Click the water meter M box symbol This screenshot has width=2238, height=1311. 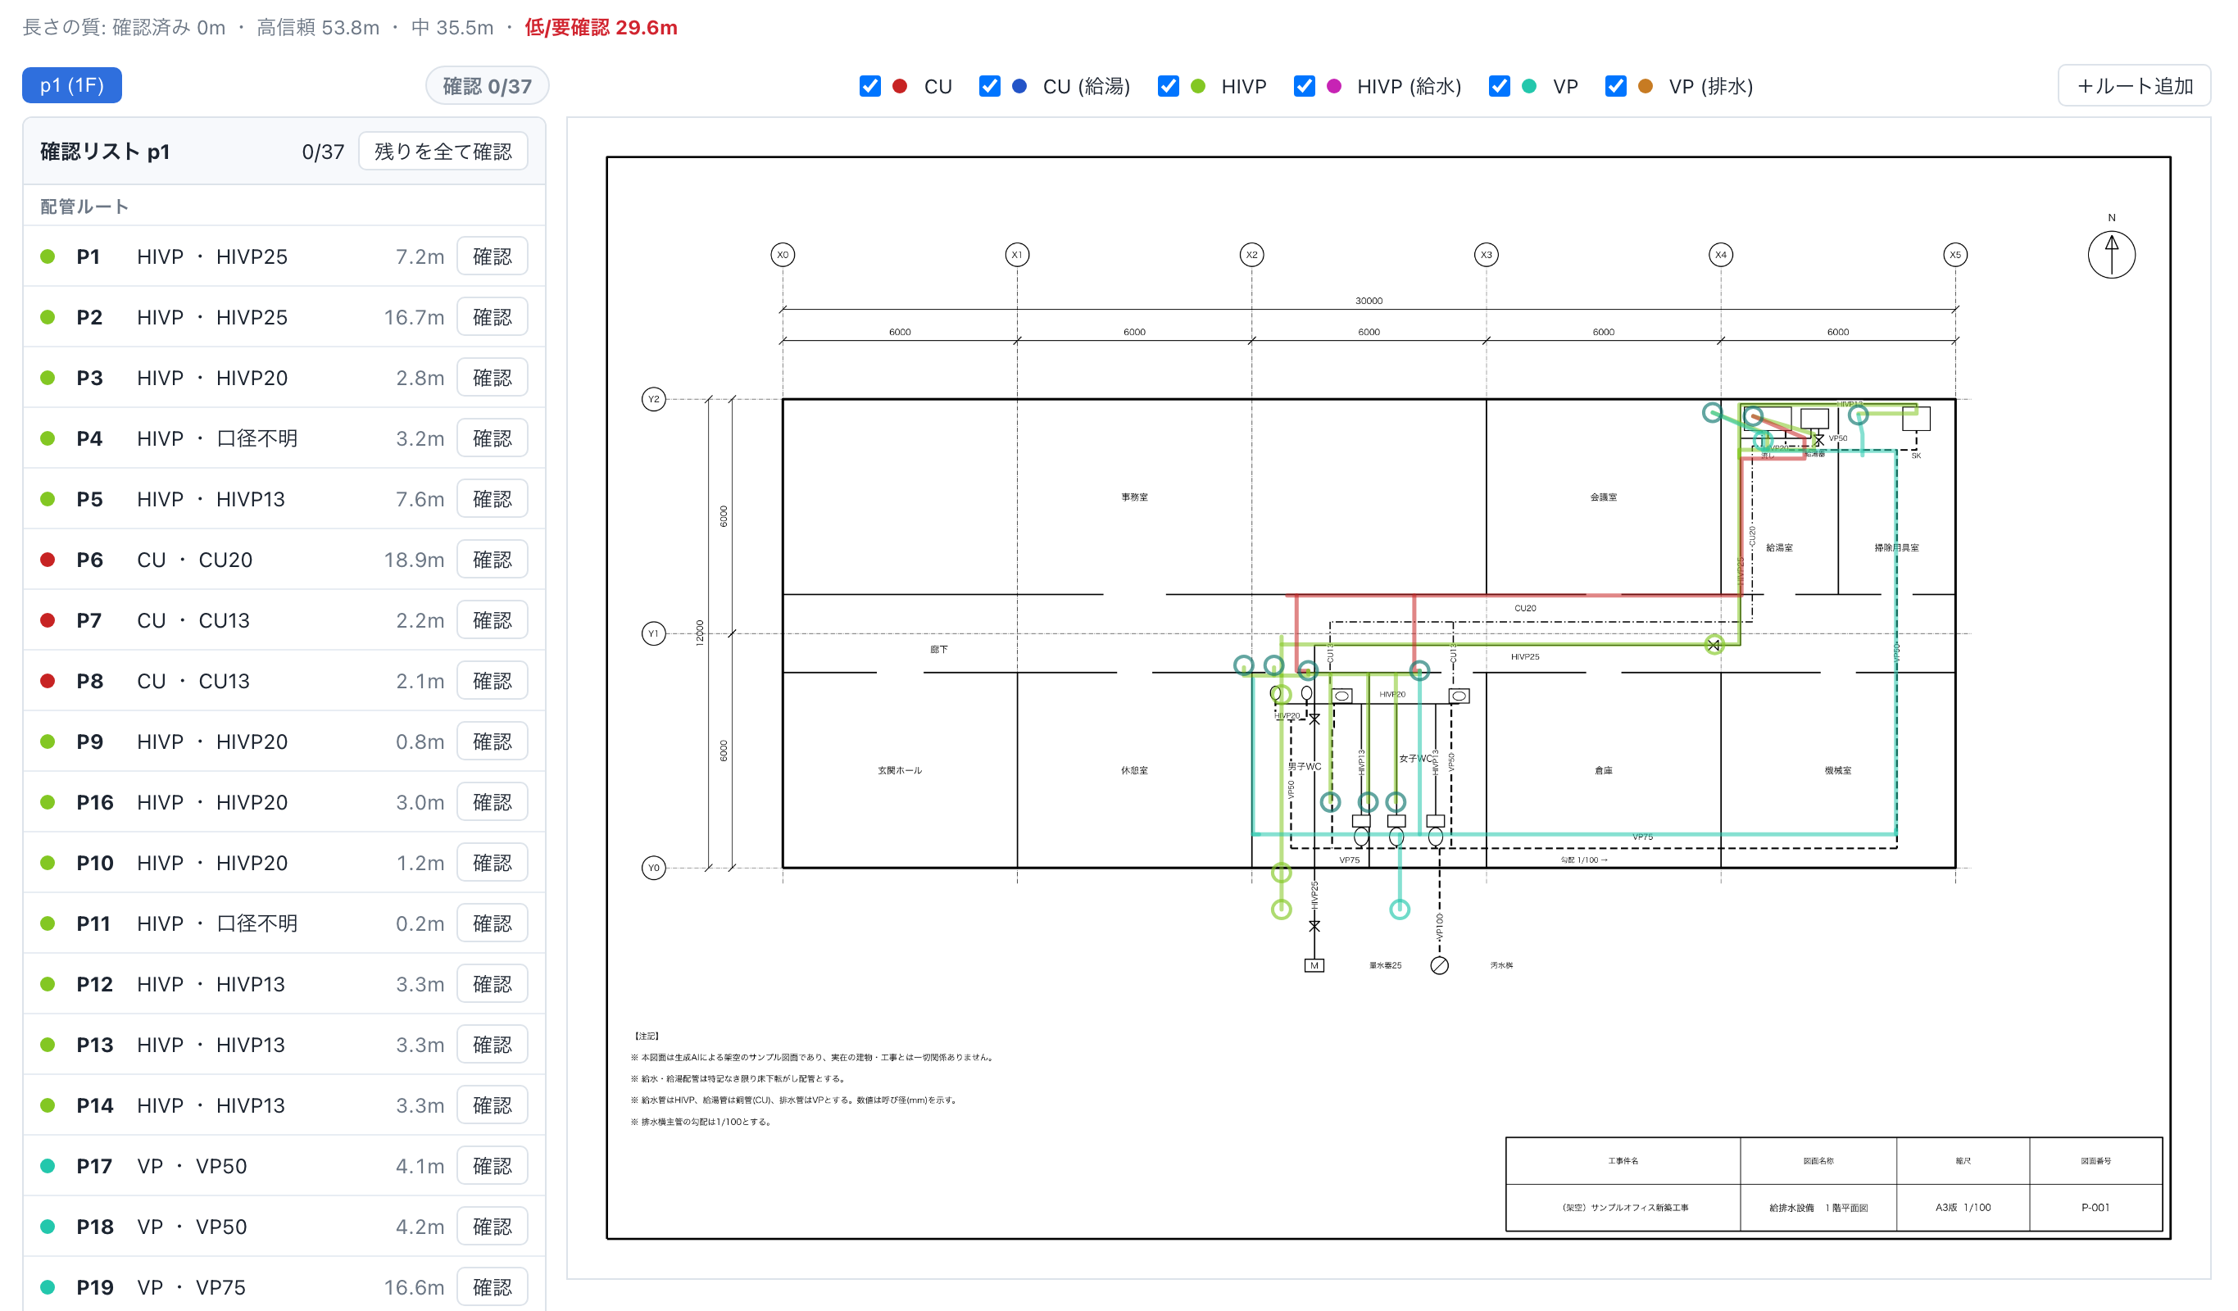1314,965
